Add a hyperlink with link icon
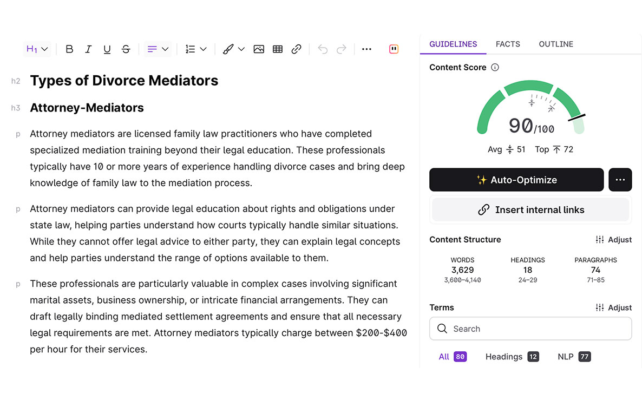Viewport: 642px width, 413px height. pyautogui.click(x=296, y=49)
